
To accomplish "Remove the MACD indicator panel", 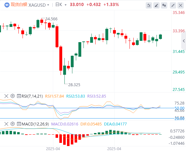I will (x=6, y=124).
